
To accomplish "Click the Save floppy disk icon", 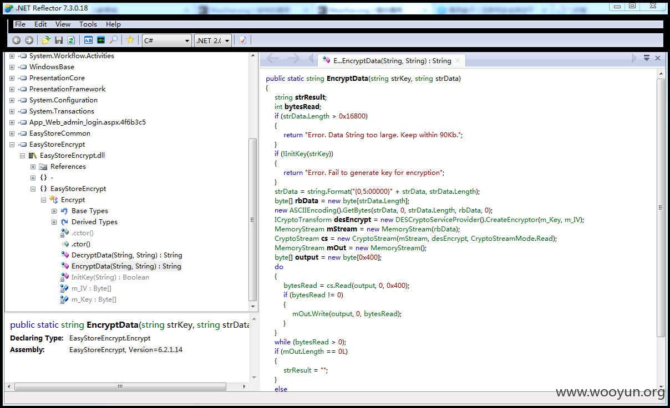I will click(59, 40).
